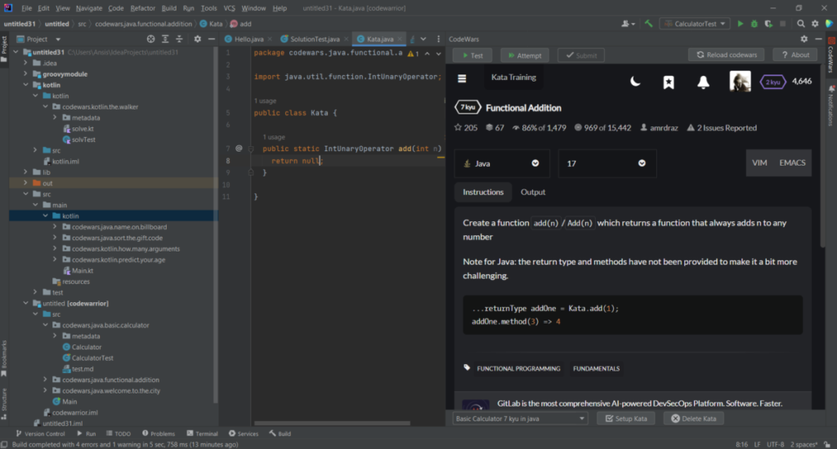
Task: Enable VIM editor mode
Action: pos(759,162)
